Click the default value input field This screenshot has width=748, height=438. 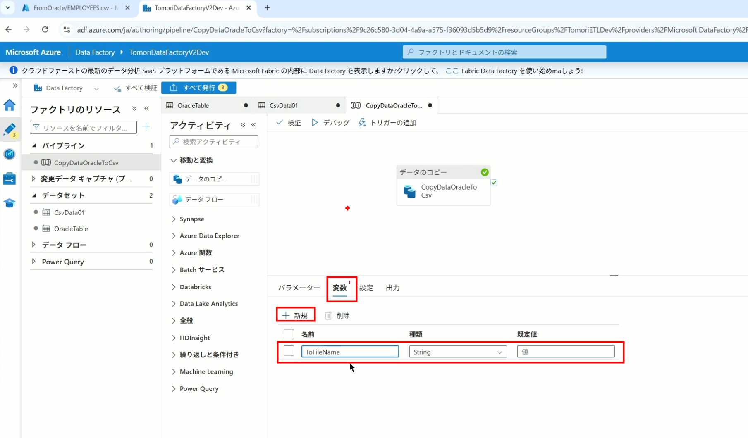click(x=566, y=352)
